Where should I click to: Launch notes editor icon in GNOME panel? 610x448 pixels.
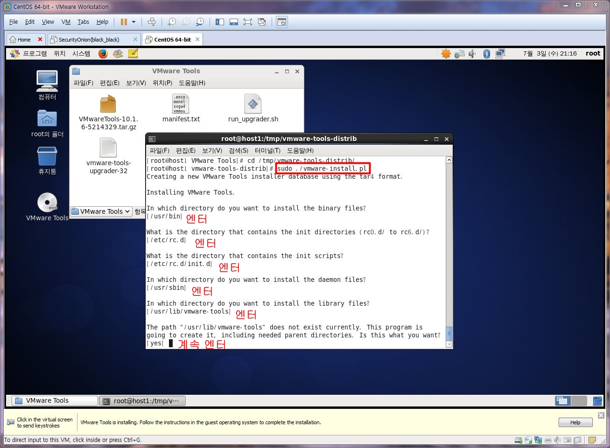[x=133, y=54]
